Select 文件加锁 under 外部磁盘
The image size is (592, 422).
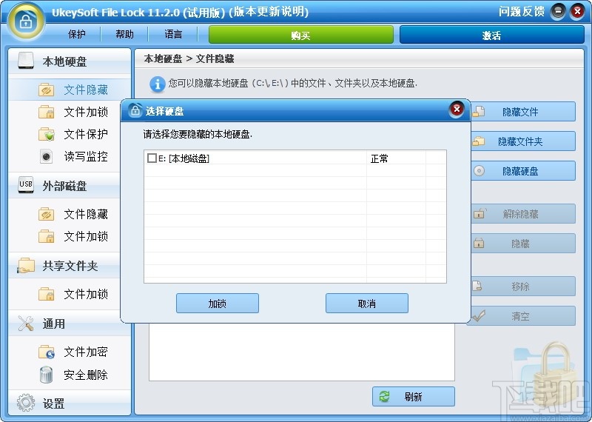point(86,236)
